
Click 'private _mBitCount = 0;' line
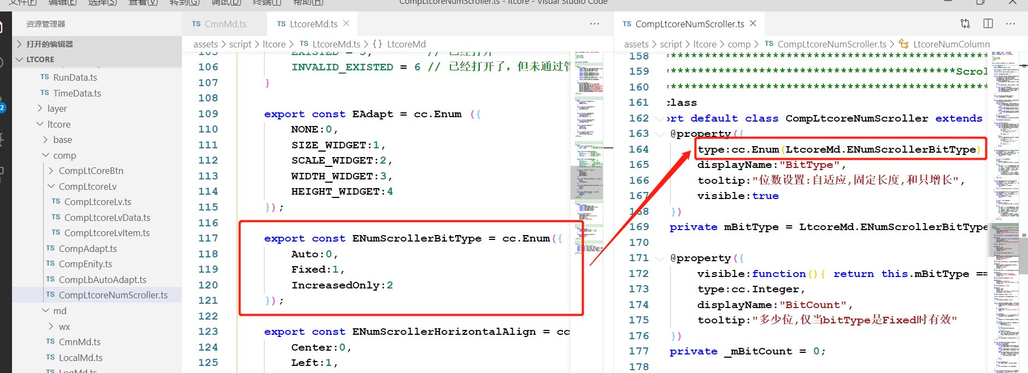pyautogui.click(x=748, y=352)
